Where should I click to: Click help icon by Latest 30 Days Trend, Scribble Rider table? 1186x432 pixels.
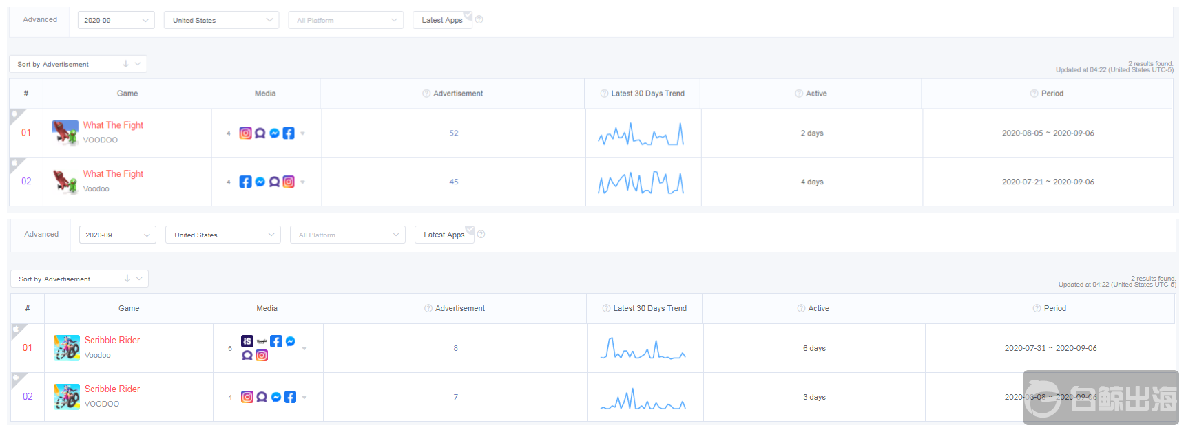[606, 308]
